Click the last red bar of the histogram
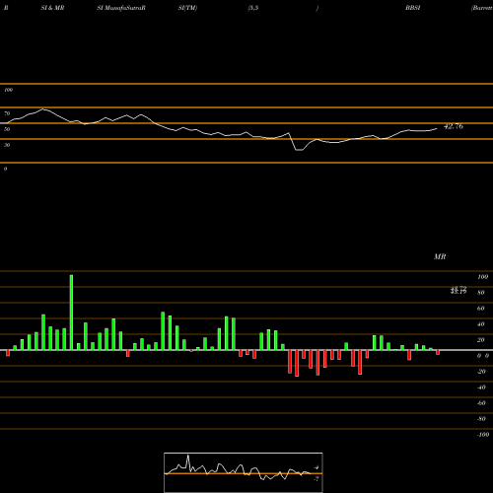 [438, 352]
